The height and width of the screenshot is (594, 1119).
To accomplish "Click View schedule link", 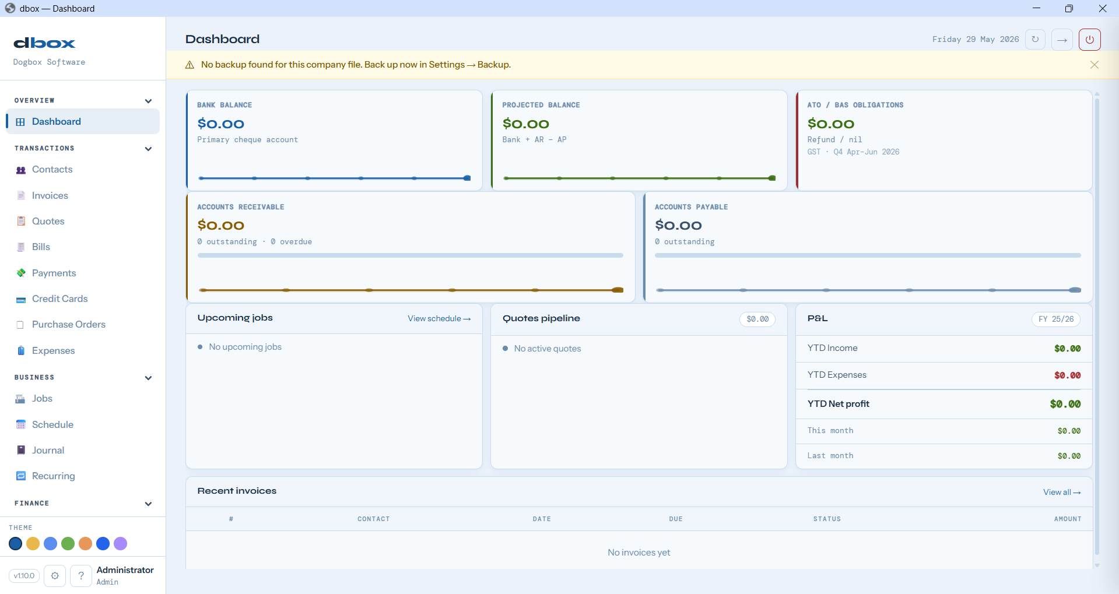I will coord(439,319).
